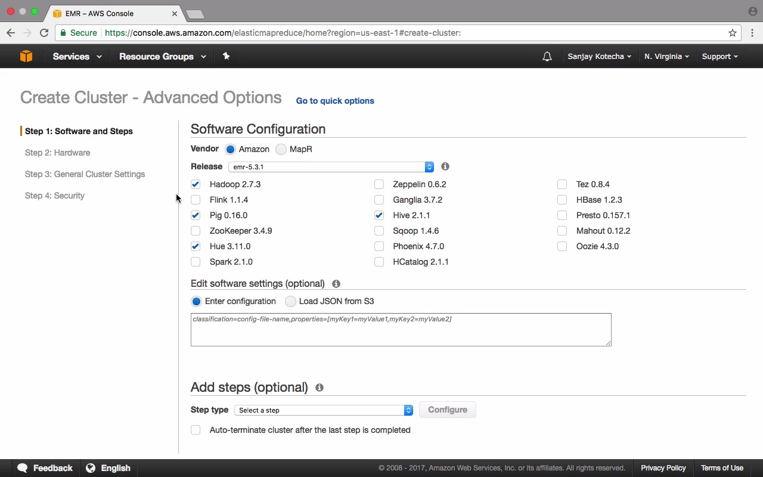Go to Step 2: Hardware

(x=58, y=153)
